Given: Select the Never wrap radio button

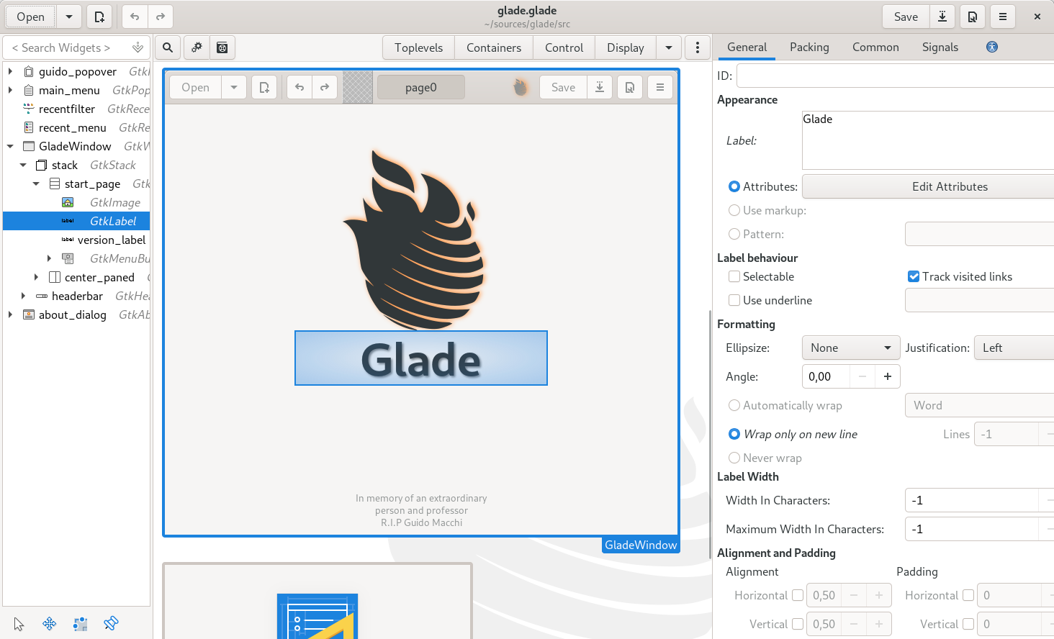Looking at the screenshot, I should (734, 458).
